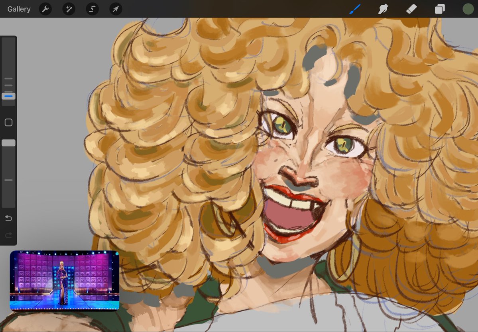478x332 pixels.
Task: Undo the last stroke
Action: (8, 218)
